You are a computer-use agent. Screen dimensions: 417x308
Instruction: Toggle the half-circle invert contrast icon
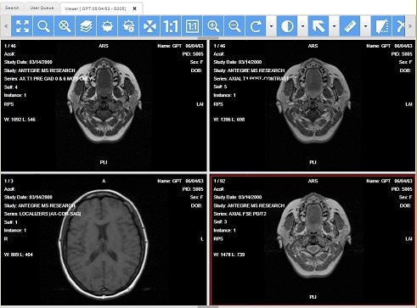(287, 26)
